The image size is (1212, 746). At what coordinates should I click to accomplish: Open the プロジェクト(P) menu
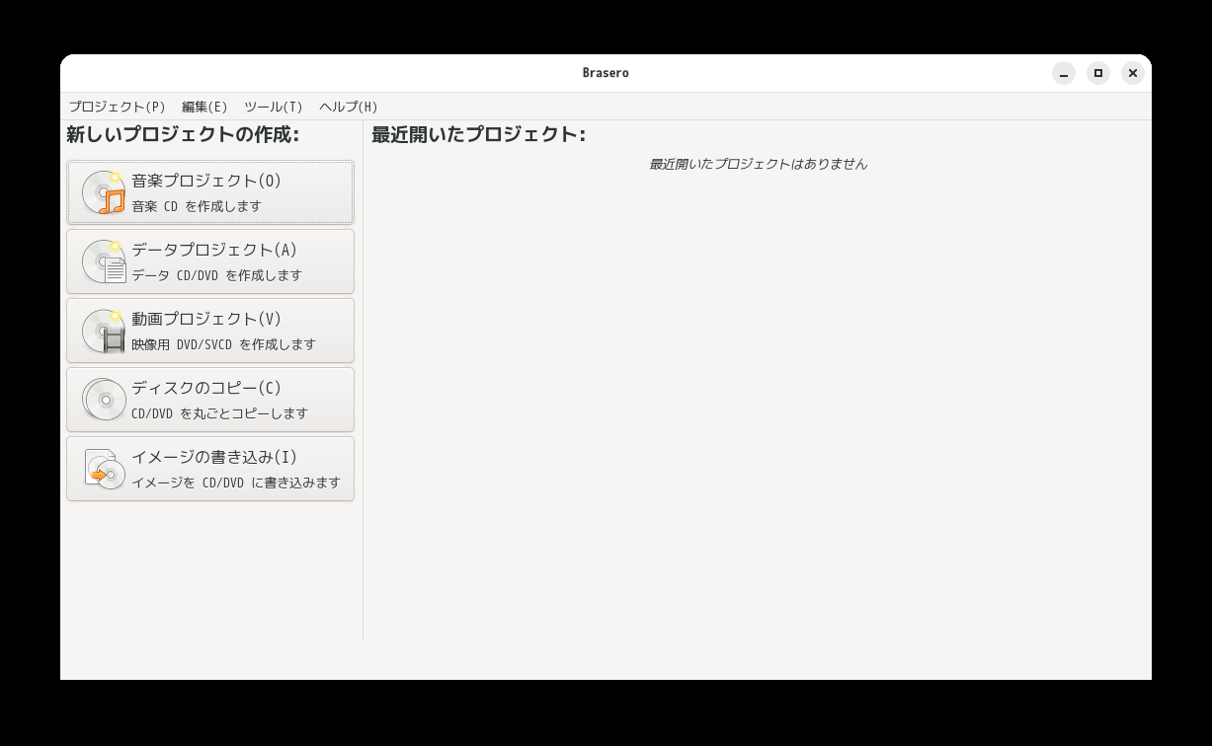point(118,107)
